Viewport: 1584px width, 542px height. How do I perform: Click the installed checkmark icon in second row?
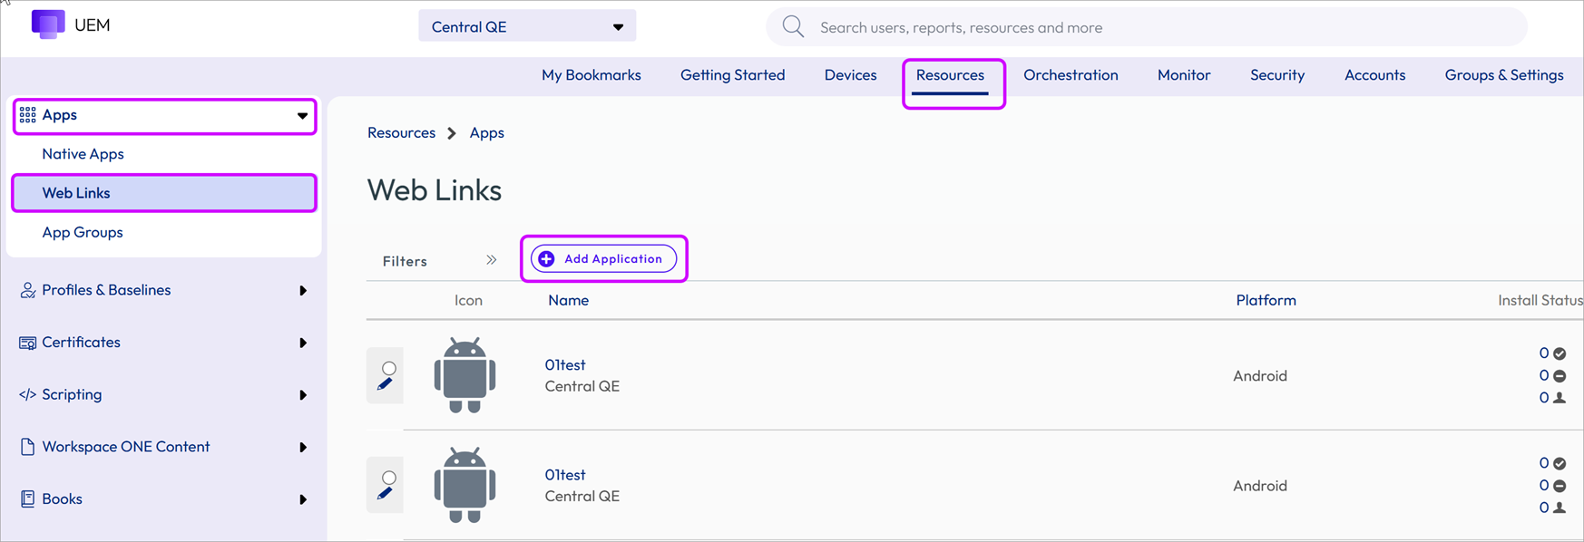point(1560,463)
